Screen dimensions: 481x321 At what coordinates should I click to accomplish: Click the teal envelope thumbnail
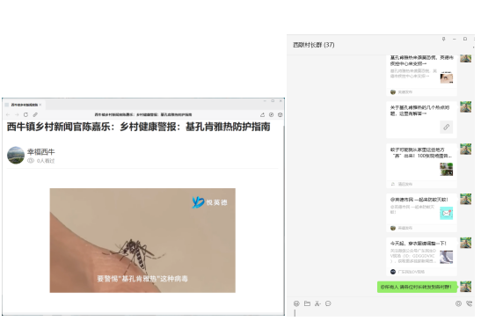(x=447, y=213)
